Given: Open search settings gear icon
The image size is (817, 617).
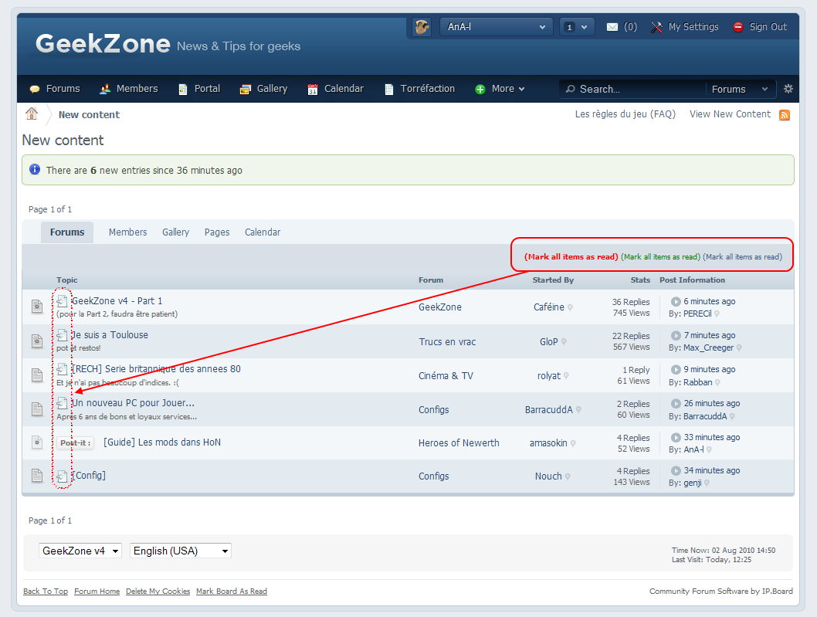Looking at the screenshot, I should tap(788, 89).
